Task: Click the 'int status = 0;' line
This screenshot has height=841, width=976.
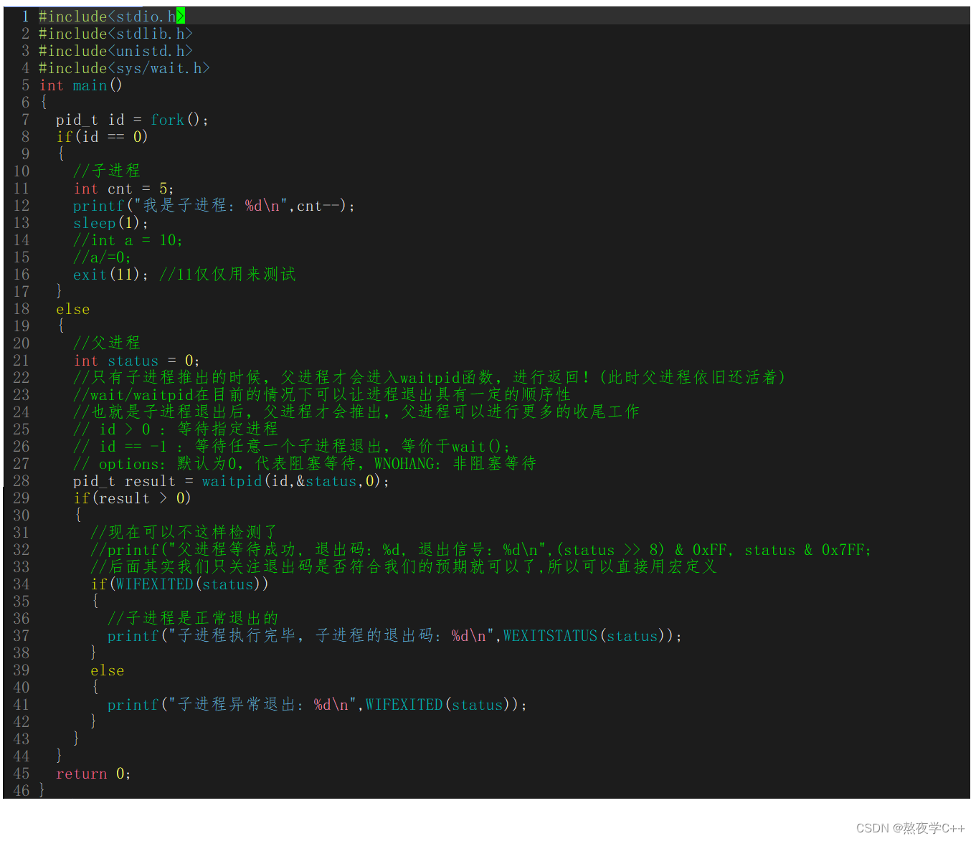Action: click(136, 360)
